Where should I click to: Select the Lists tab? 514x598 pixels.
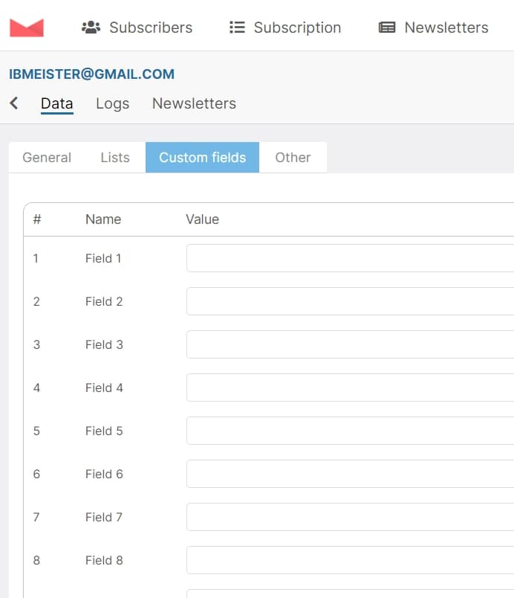click(115, 157)
